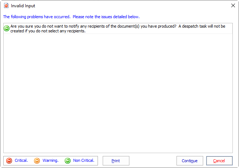239x168 pixels.
Task: Click the message line beginning "created if you"
Action: [48, 31]
